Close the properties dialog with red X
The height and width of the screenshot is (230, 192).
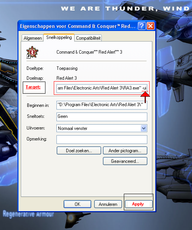150,26
